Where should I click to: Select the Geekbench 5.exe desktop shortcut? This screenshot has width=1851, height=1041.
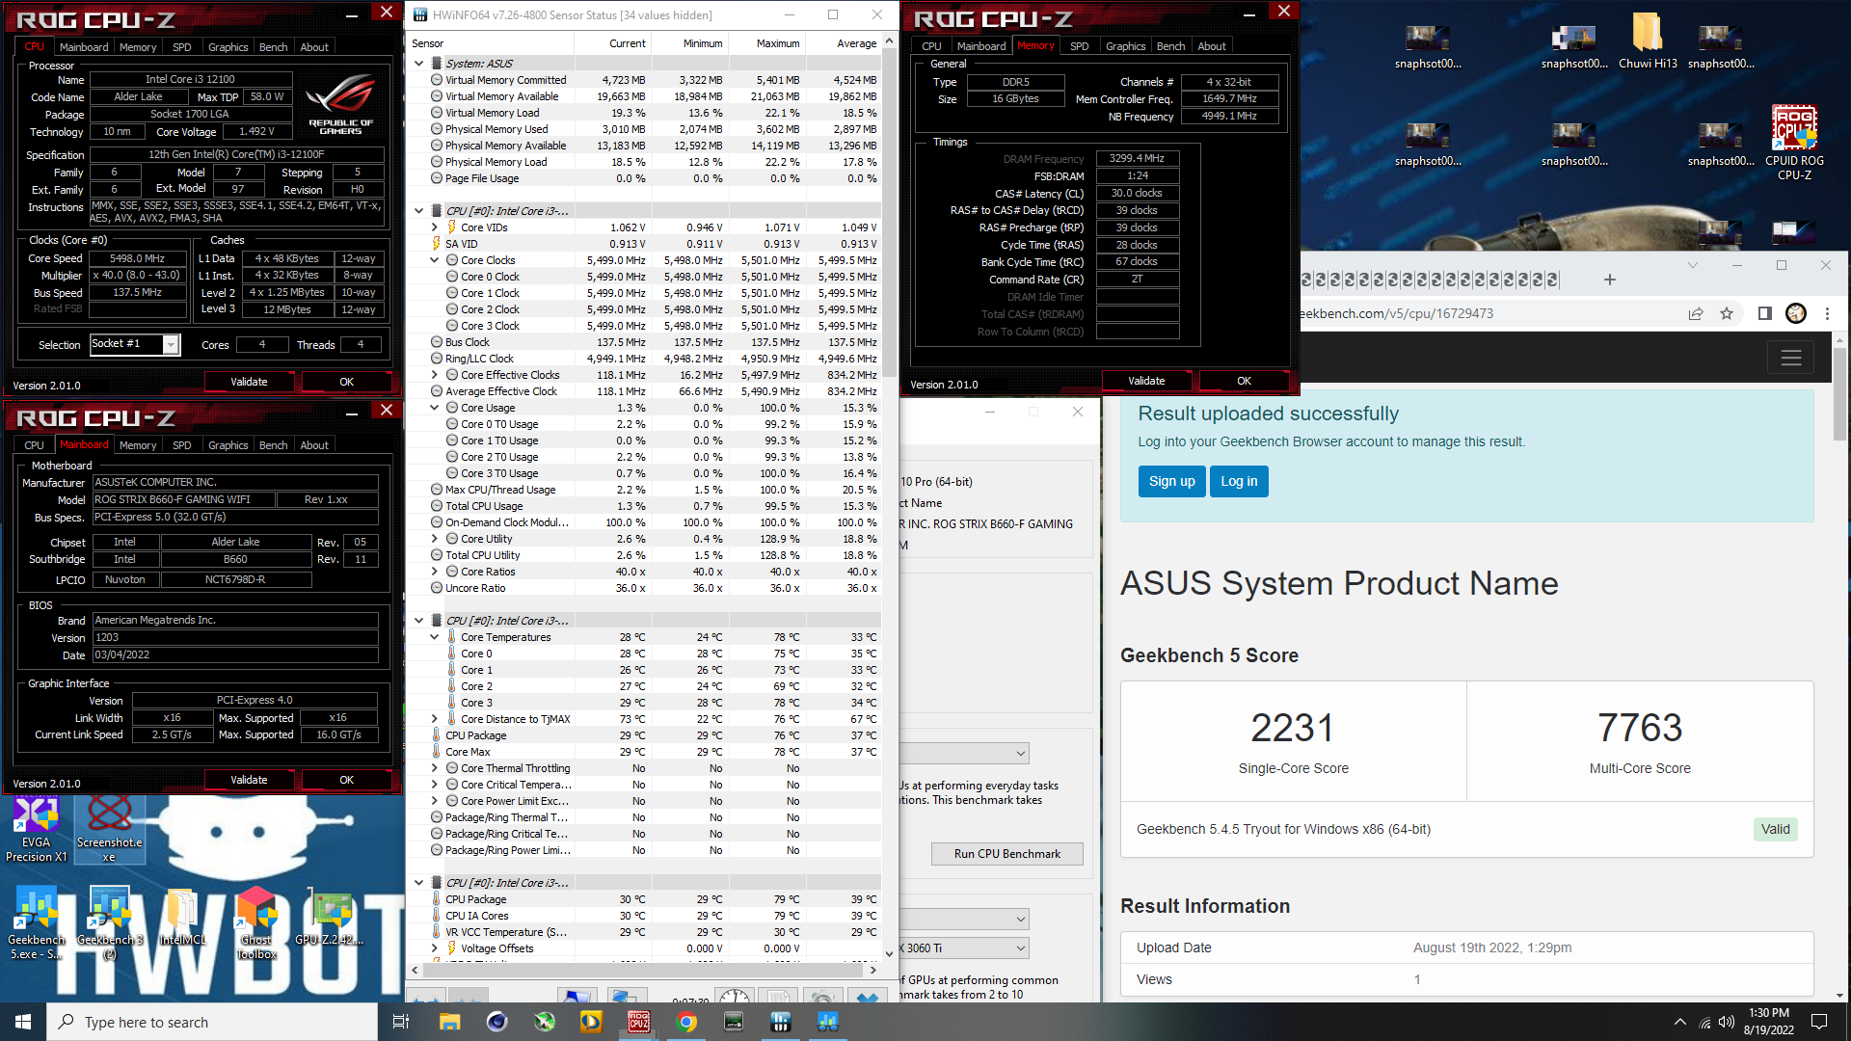37,923
